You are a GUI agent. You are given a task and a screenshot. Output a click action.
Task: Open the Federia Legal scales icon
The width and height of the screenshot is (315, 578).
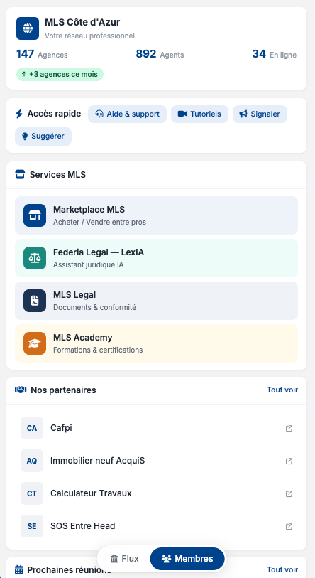click(35, 258)
